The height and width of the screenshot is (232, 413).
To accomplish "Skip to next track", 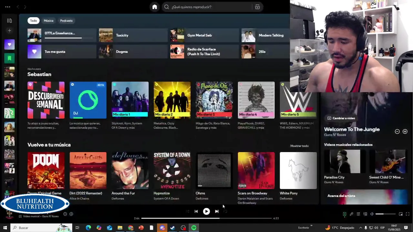I will coord(217,211).
